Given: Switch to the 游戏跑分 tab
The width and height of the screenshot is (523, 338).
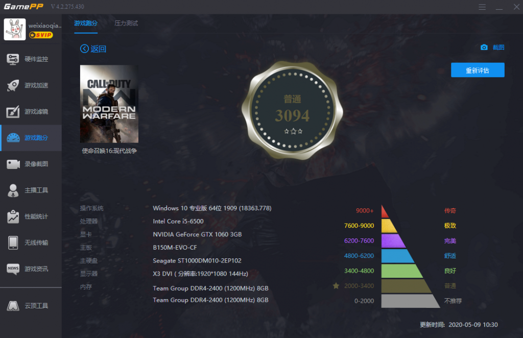Looking at the screenshot, I should (x=86, y=23).
